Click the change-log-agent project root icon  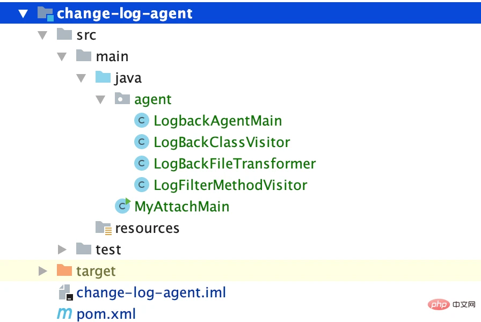(x=45, y=13)
